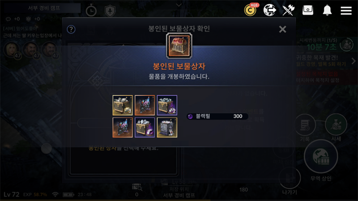Open the 시세 market price button
The height and width of the screenshot is (201, 358).
[336, 128]
